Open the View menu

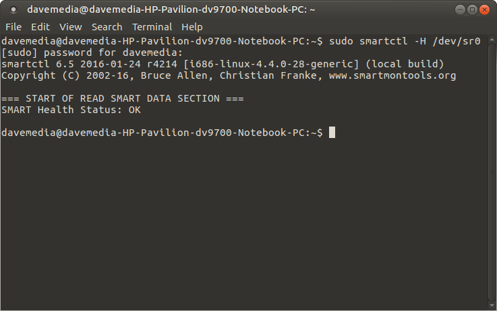[71, 27]
